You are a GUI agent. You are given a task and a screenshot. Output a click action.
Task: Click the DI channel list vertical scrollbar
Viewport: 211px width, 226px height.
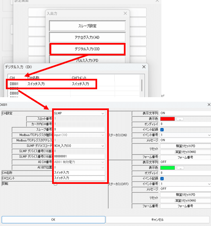[x=142, y=85]
